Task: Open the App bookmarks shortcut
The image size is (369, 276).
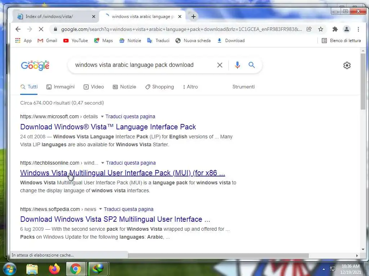Action: (x=23, y=41)
